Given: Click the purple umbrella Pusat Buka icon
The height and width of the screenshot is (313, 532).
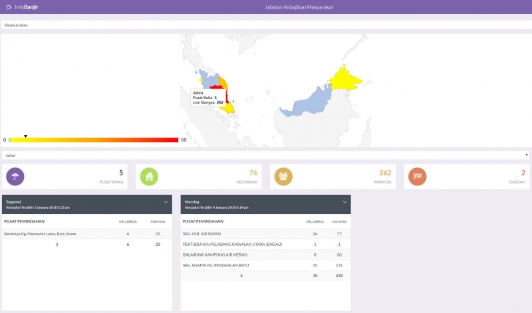Looking at the screenshot, I should 15,176.
